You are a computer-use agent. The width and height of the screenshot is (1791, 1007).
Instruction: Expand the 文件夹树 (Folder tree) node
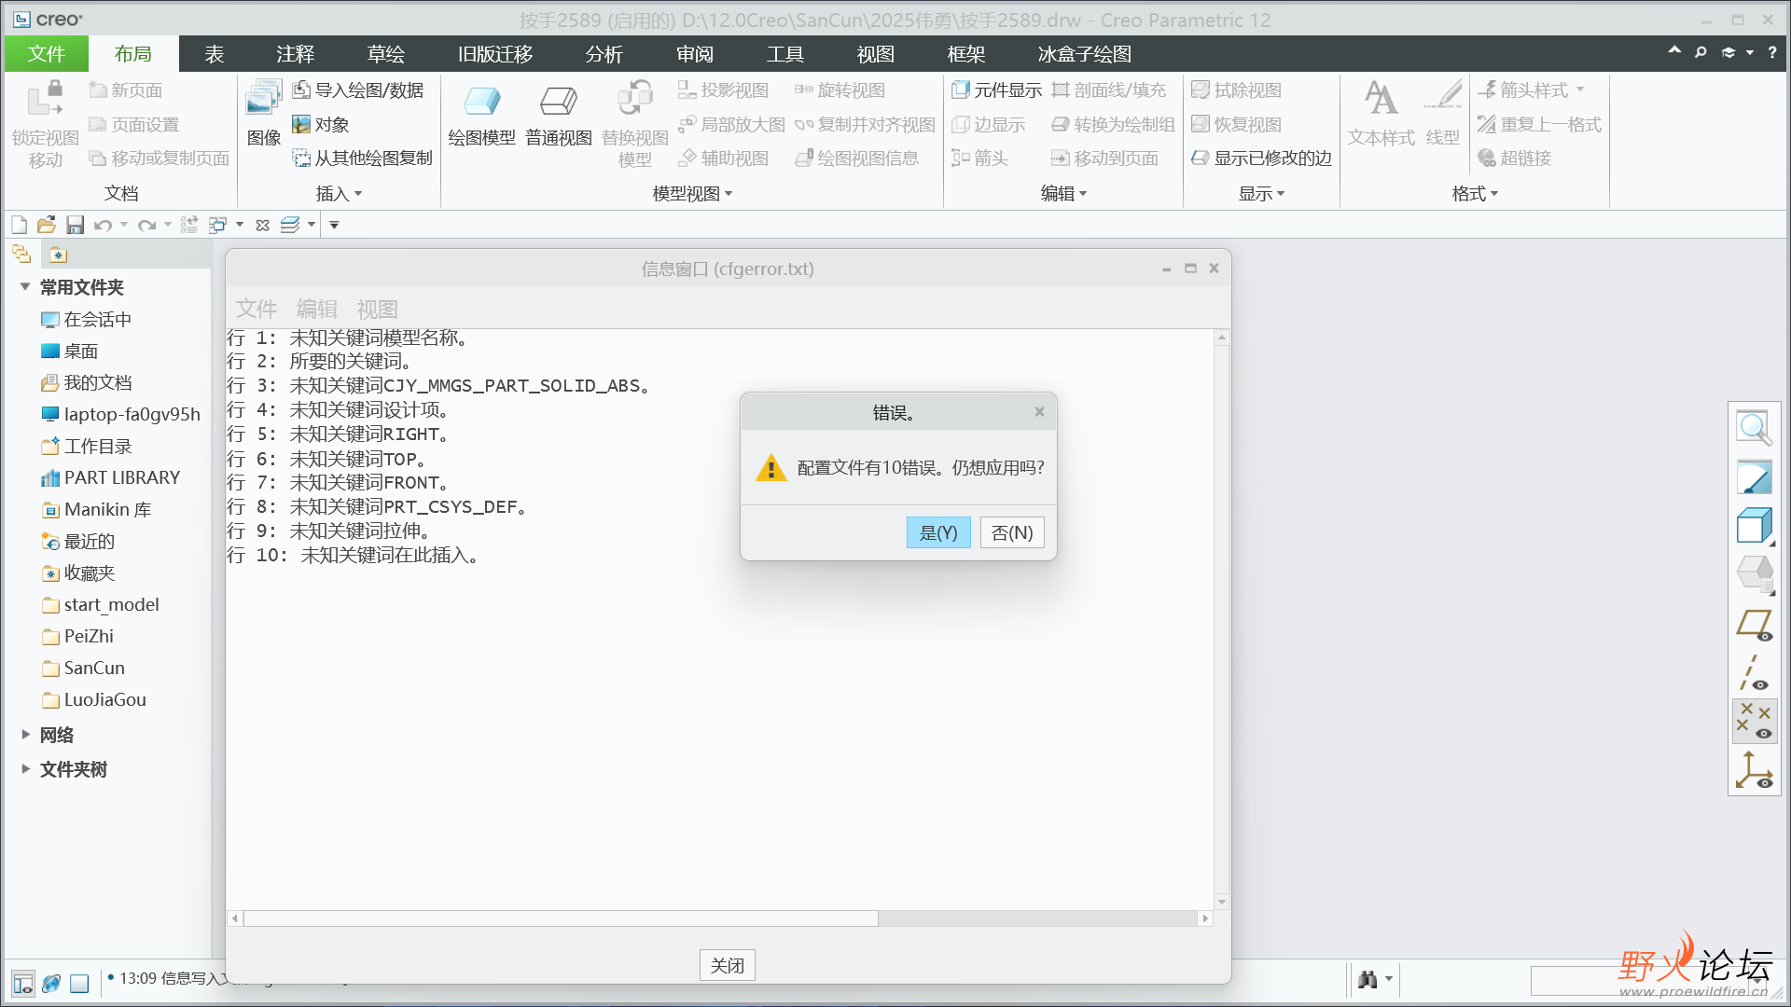(x=25, y=769)
